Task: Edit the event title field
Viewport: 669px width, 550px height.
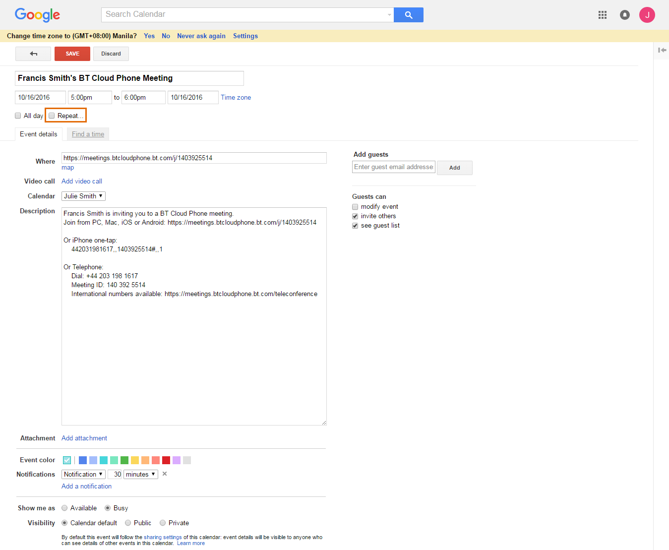Action: (x=129, y=78)
